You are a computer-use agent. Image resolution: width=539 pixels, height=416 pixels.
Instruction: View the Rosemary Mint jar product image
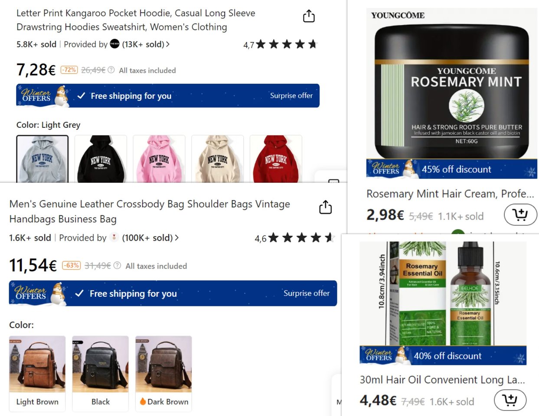pos(451,93)
